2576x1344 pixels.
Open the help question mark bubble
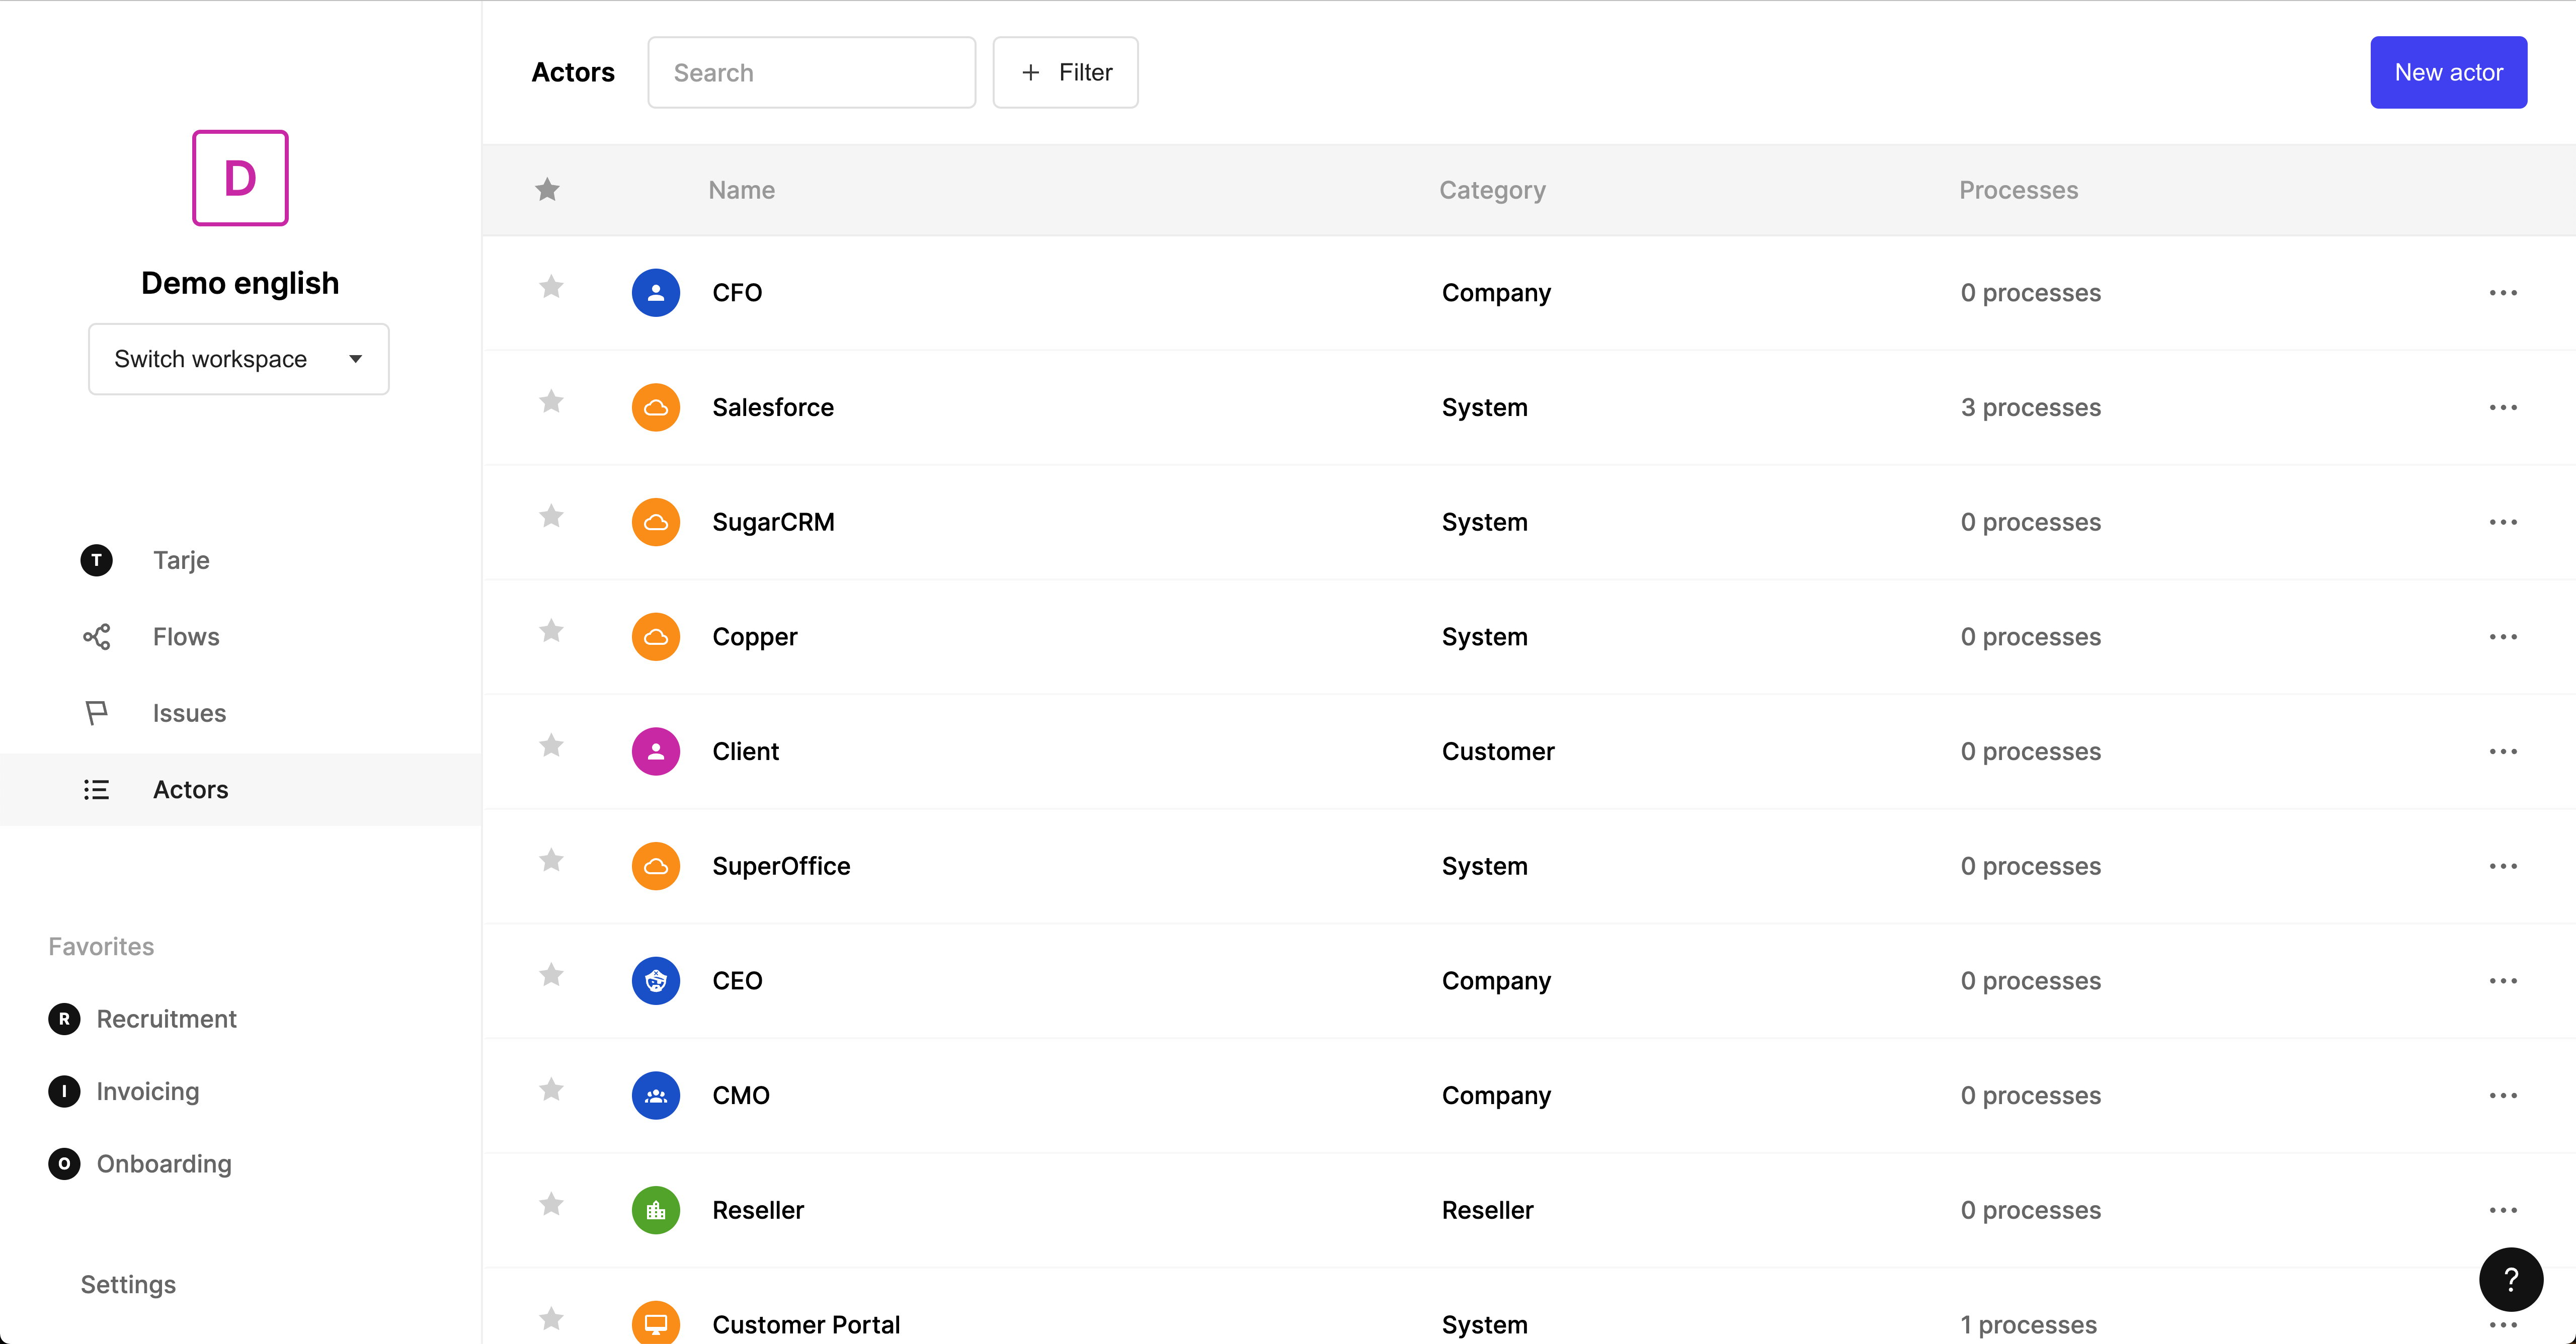point(2511,1280)
